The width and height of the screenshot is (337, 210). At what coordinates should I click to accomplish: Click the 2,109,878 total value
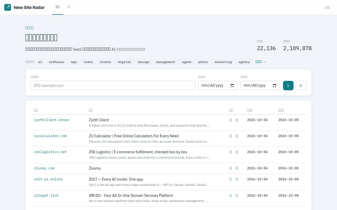(298, 48)
